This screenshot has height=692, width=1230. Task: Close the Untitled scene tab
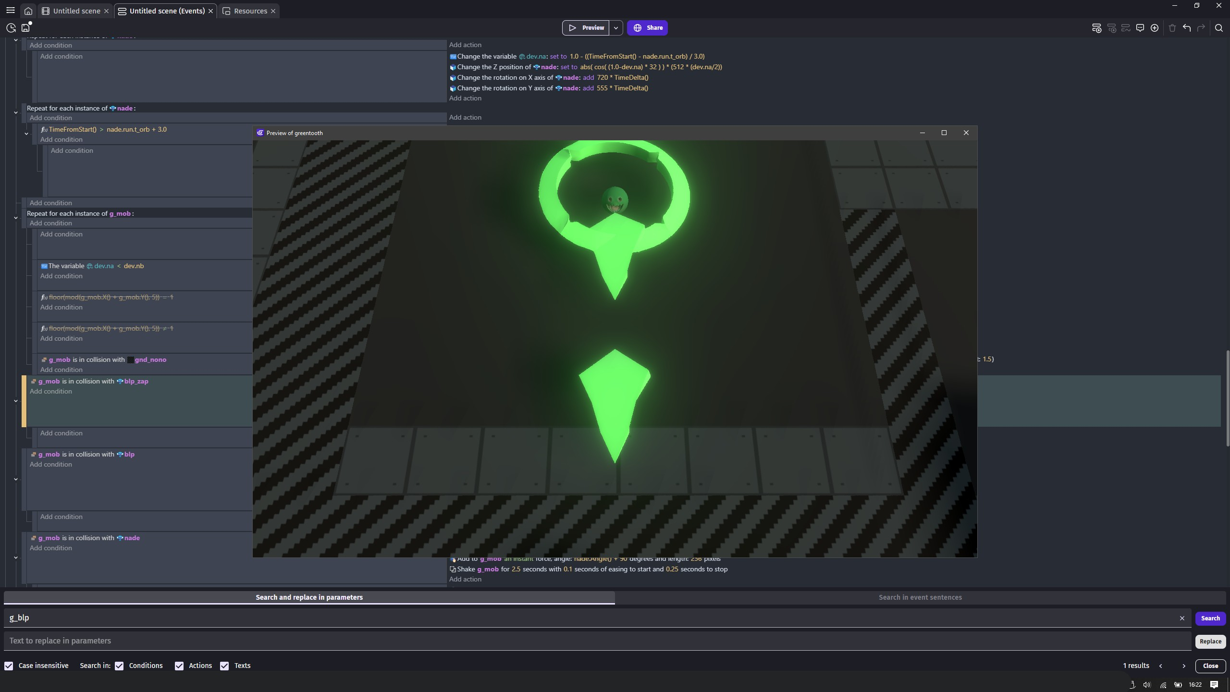106,11
